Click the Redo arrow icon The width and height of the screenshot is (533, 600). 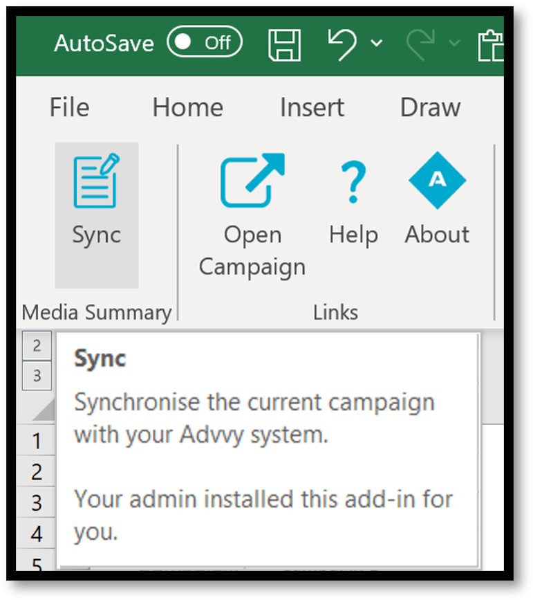pos(420,45)
